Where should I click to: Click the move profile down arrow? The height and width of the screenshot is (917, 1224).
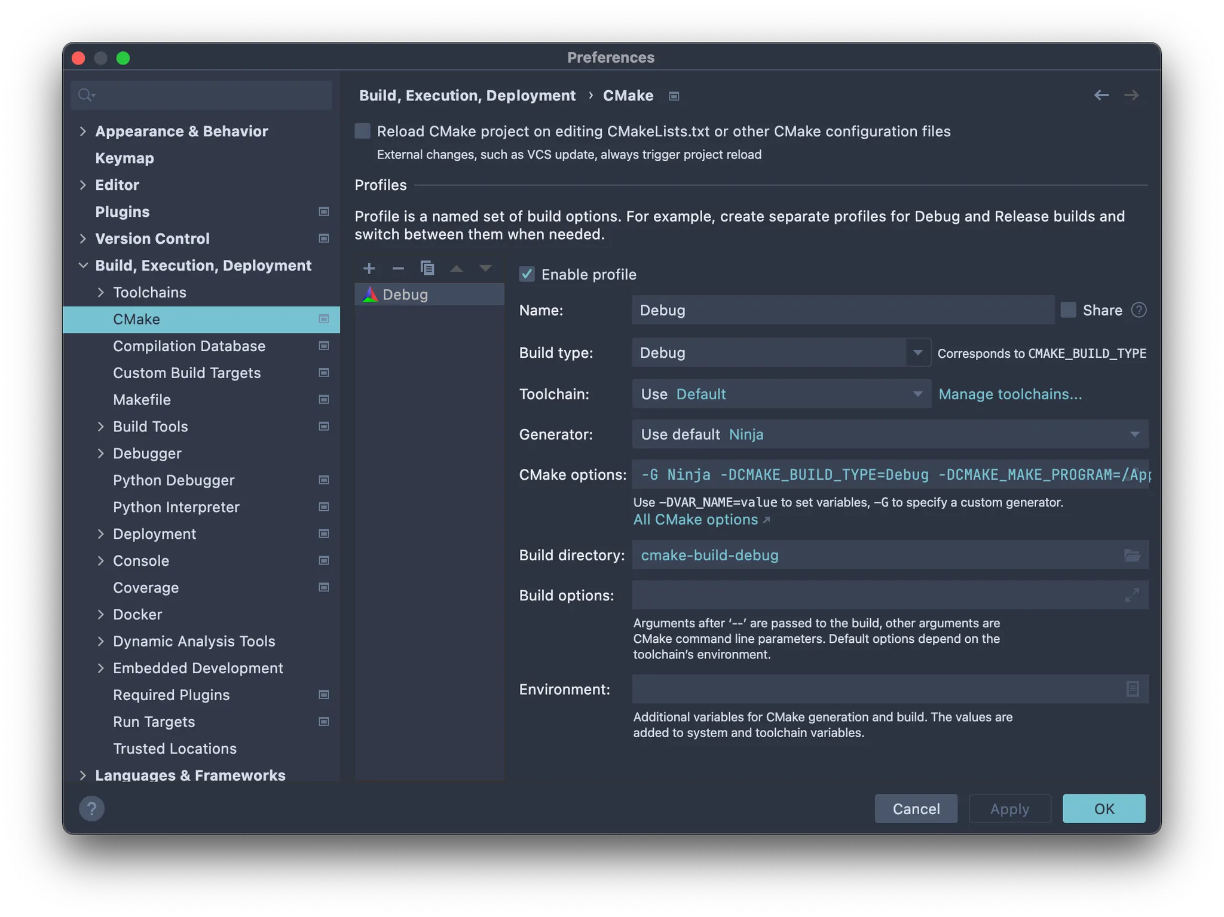(x=485, y=268)
